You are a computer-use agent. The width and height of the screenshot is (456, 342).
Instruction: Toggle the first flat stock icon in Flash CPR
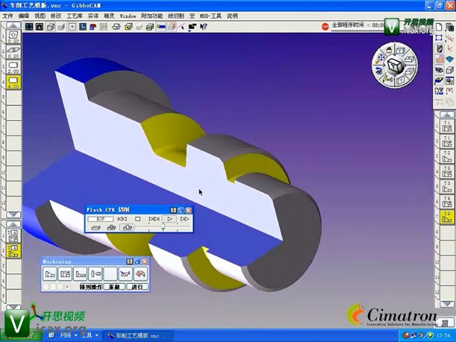96,227
